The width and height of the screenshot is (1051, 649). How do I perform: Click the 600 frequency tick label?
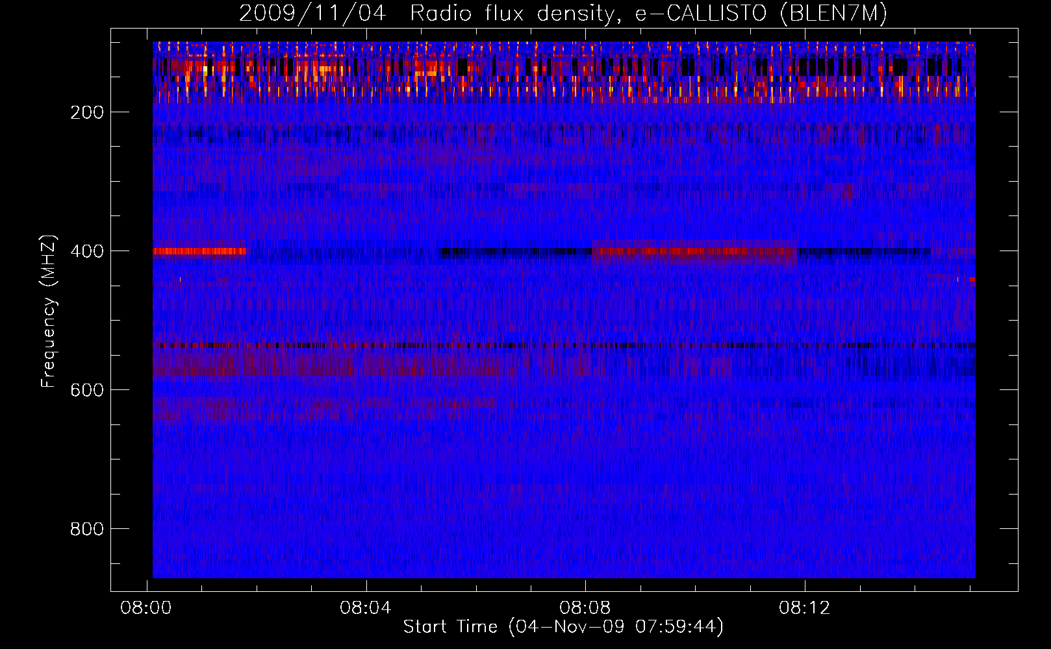(87, 390)
